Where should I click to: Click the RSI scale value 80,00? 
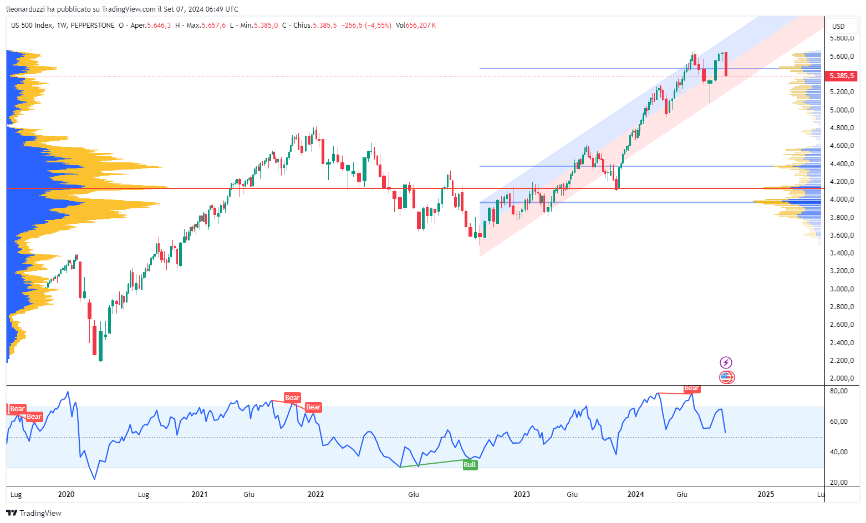tap(839, 391)
